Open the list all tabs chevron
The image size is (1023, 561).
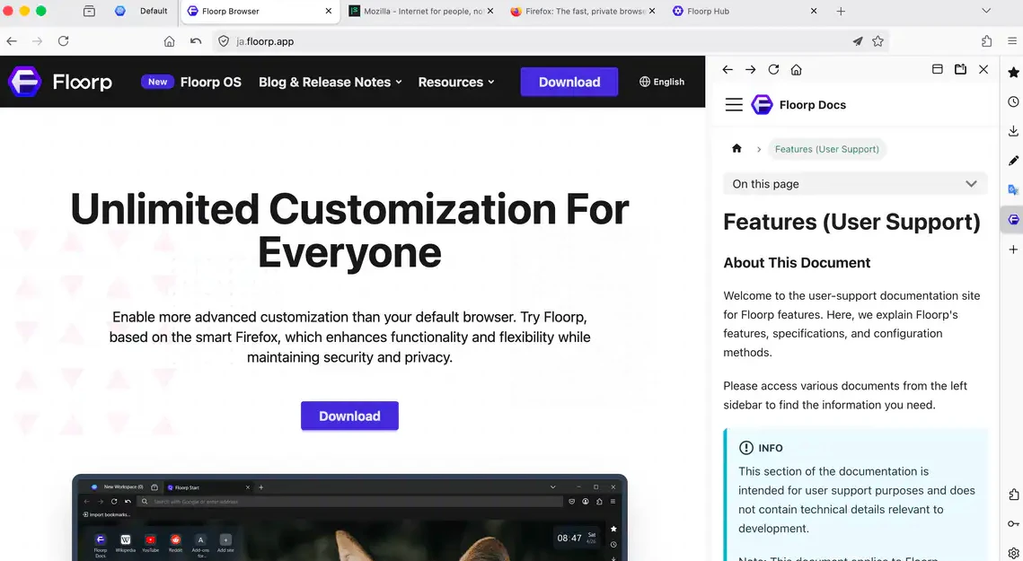click(986, 11)
